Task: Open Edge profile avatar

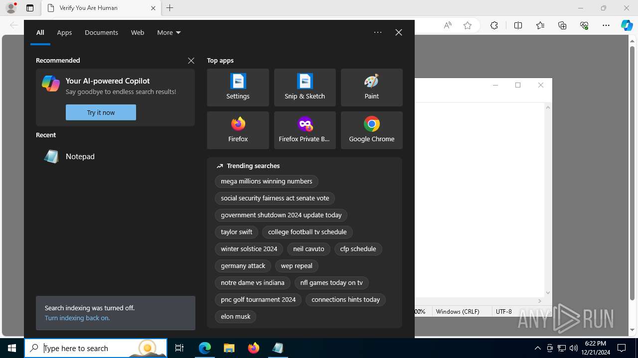Action: [11, 8]
